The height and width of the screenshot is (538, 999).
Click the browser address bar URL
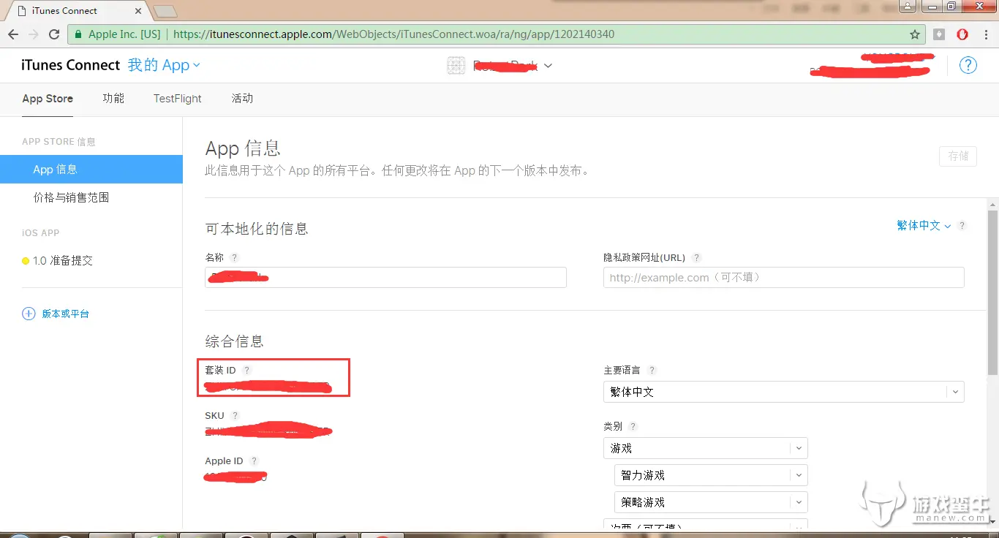[393, 34]
